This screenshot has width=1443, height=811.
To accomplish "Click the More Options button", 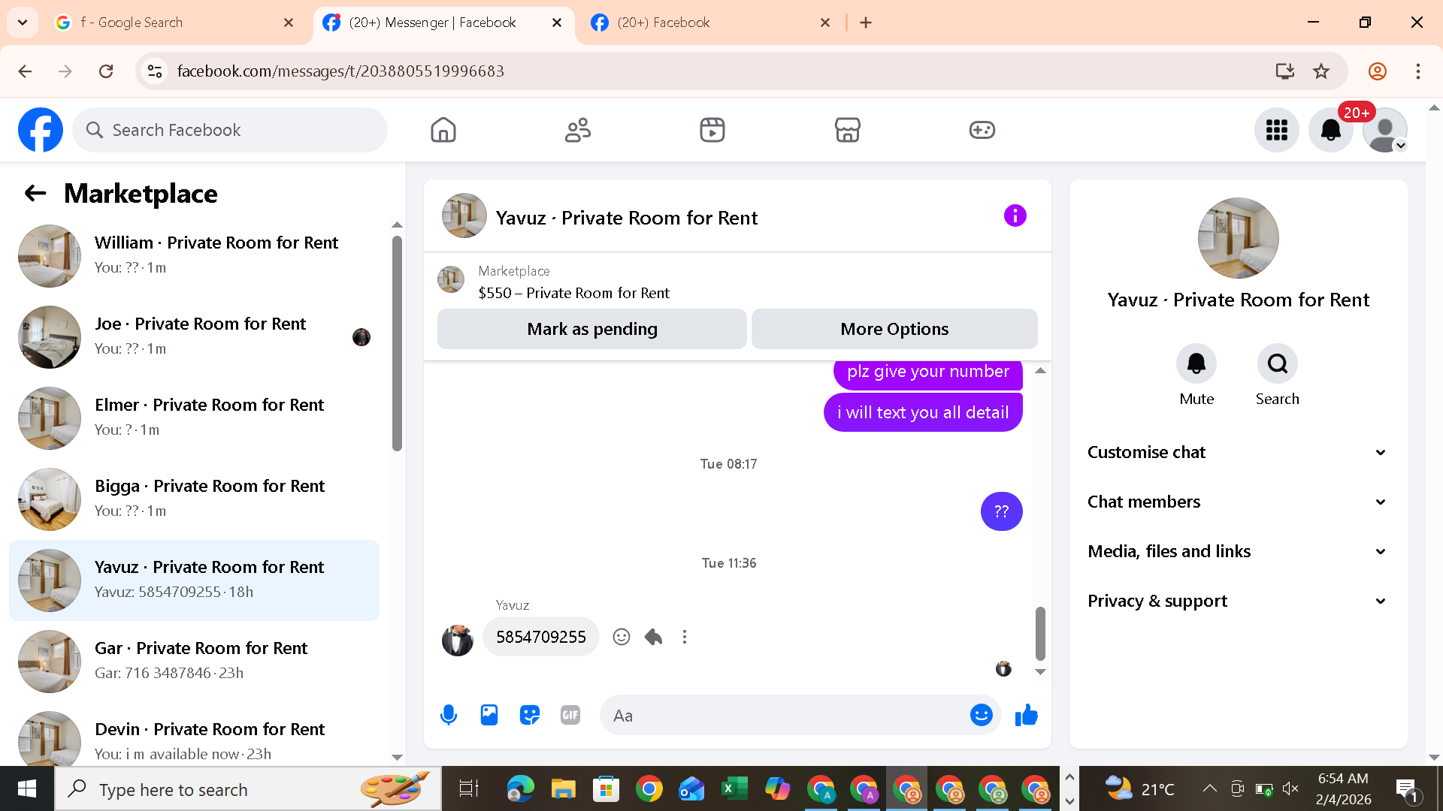I will pos(894,329).
